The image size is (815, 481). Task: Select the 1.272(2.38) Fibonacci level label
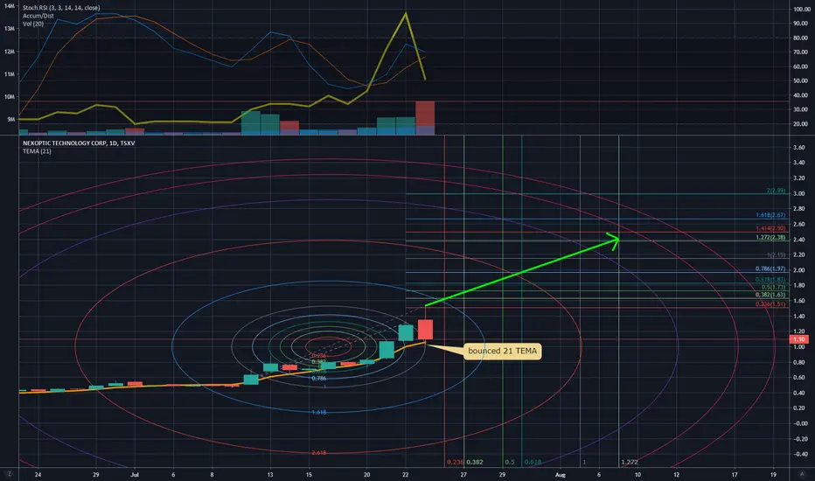[x=770, y=238]
